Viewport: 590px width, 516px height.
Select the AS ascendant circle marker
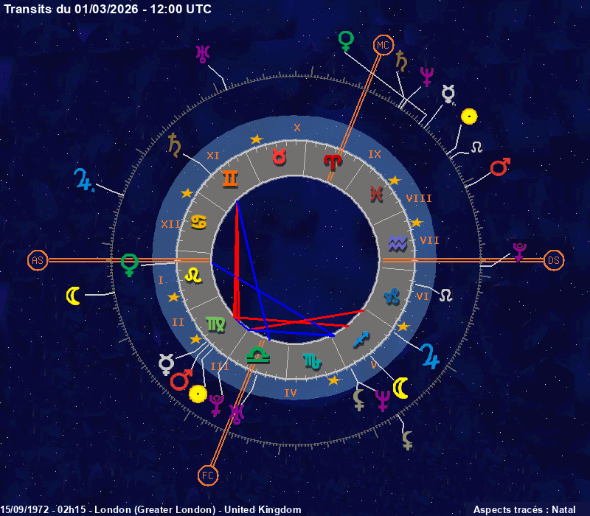pyautogui.click(x=37, y=260)
